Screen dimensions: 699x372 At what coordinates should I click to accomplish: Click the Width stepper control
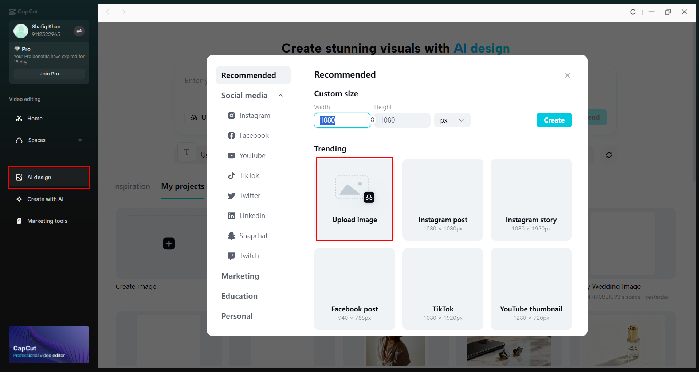(x=372, y=120)
